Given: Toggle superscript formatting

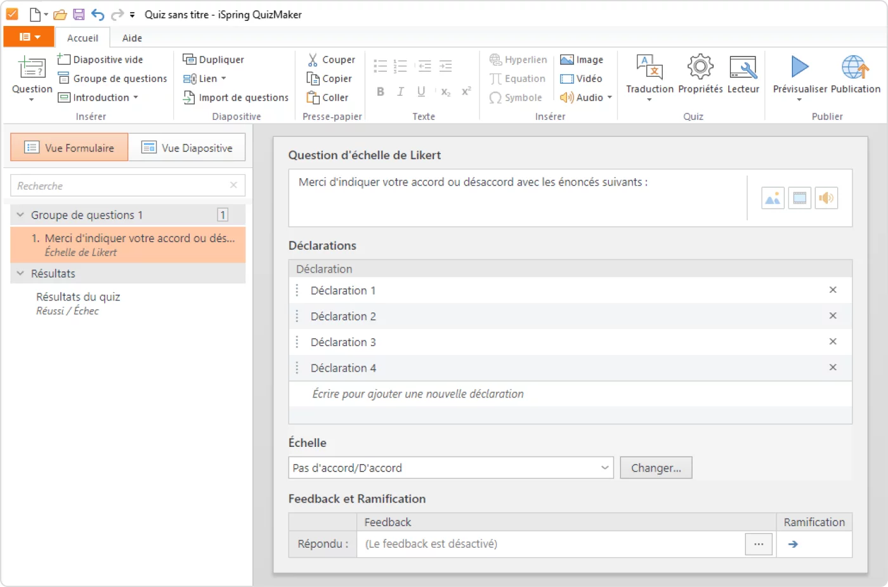Looking at the screenshot, I should [466, 92].
